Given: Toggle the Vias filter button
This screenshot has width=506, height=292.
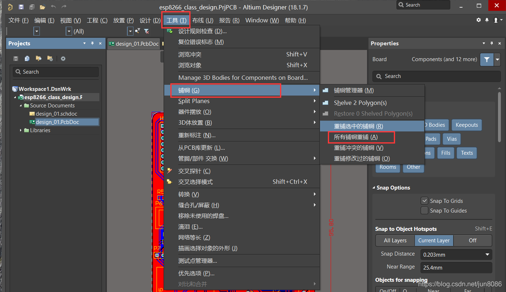Looking at the screenshot, I should [x=452, y=139].
